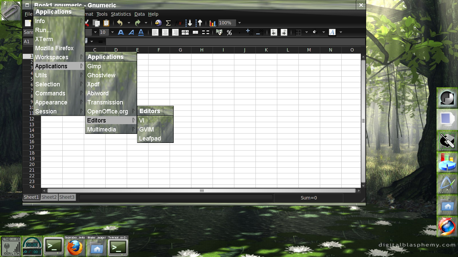This screenshot has width=458, height=257.
Task: Open the font size dropdown arrow
Action: click(x=112, y=32)
